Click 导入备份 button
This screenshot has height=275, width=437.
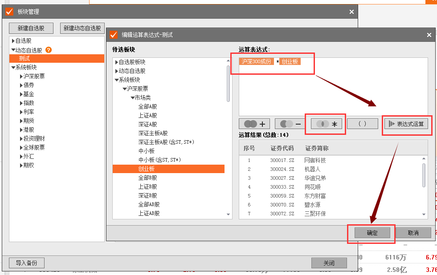pos(27,263)
